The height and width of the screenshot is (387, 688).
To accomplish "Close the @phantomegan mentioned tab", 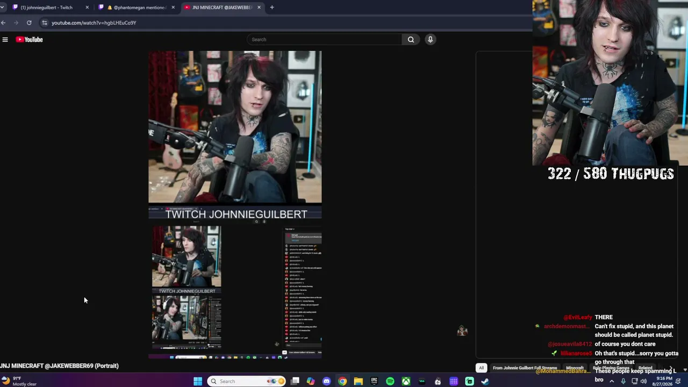I will pyautogui.click(x=173, y=8).
